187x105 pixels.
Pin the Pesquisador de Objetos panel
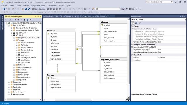(38, 16)
